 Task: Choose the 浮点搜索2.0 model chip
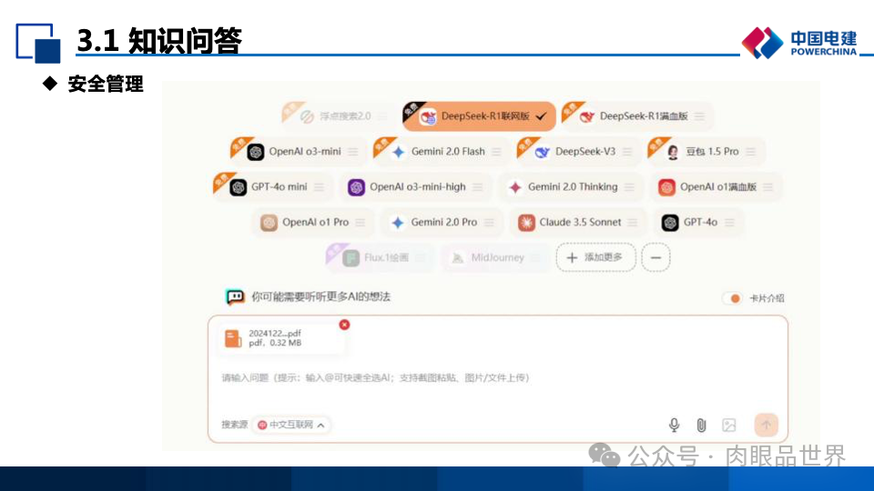tap(339, 116)
